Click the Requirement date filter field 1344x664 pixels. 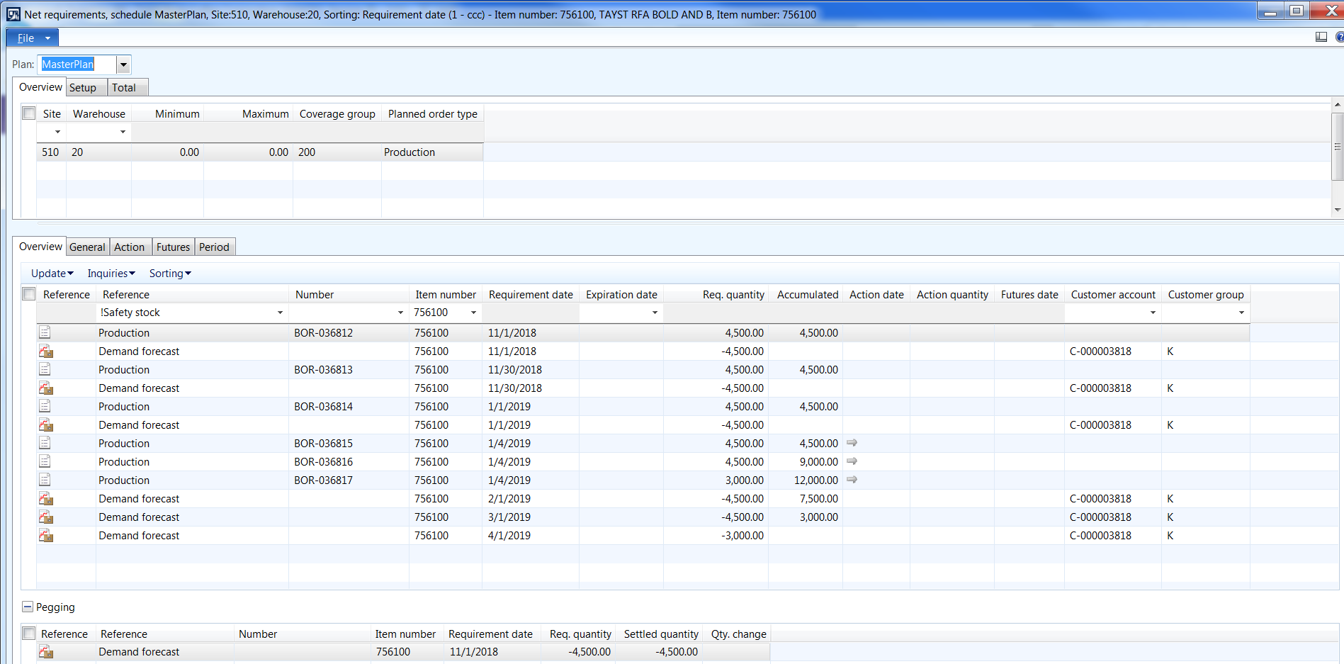530,313
